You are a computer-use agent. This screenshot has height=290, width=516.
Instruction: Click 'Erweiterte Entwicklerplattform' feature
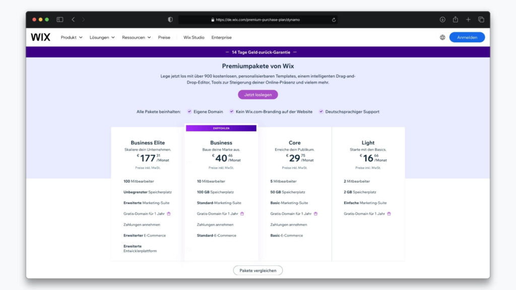pyautogui.click(x=140, y=249)
